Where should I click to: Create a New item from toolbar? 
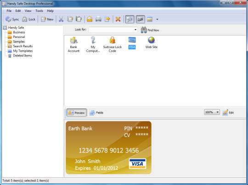pos(47,19)
